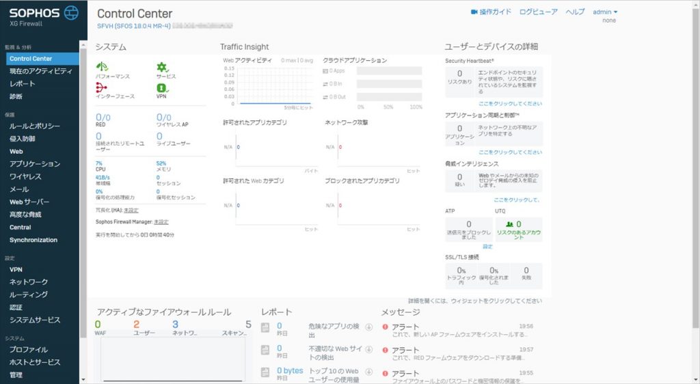Open the interfaces status icon
700x384 pixels.
[x=101, y=87]
